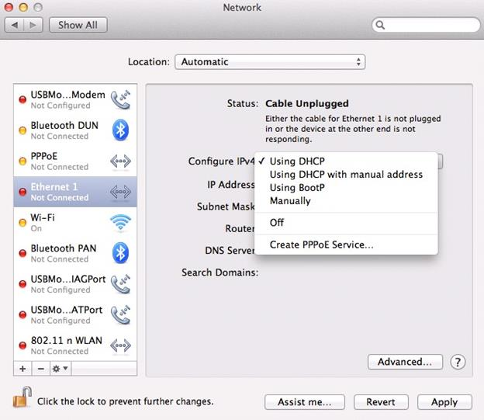The height and width of the screenshot is (420, 484).
Task: Choose Off in the IPv4 menu
Action: (277, 223)
